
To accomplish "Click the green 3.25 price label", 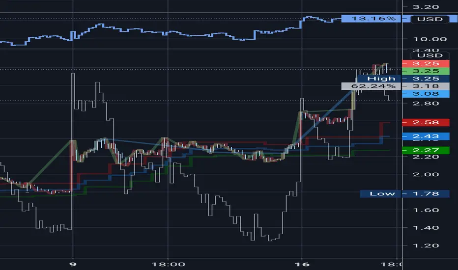I will [426, 71].
